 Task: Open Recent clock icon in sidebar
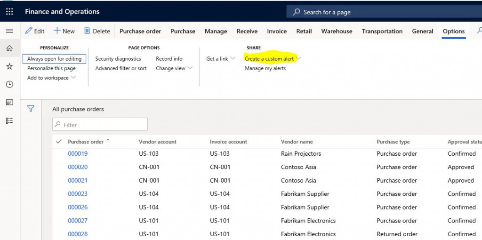point(9,84)
